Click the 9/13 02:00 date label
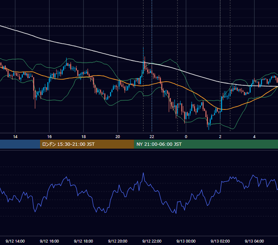This screenshot has height=245, width=278. (220, 241)
